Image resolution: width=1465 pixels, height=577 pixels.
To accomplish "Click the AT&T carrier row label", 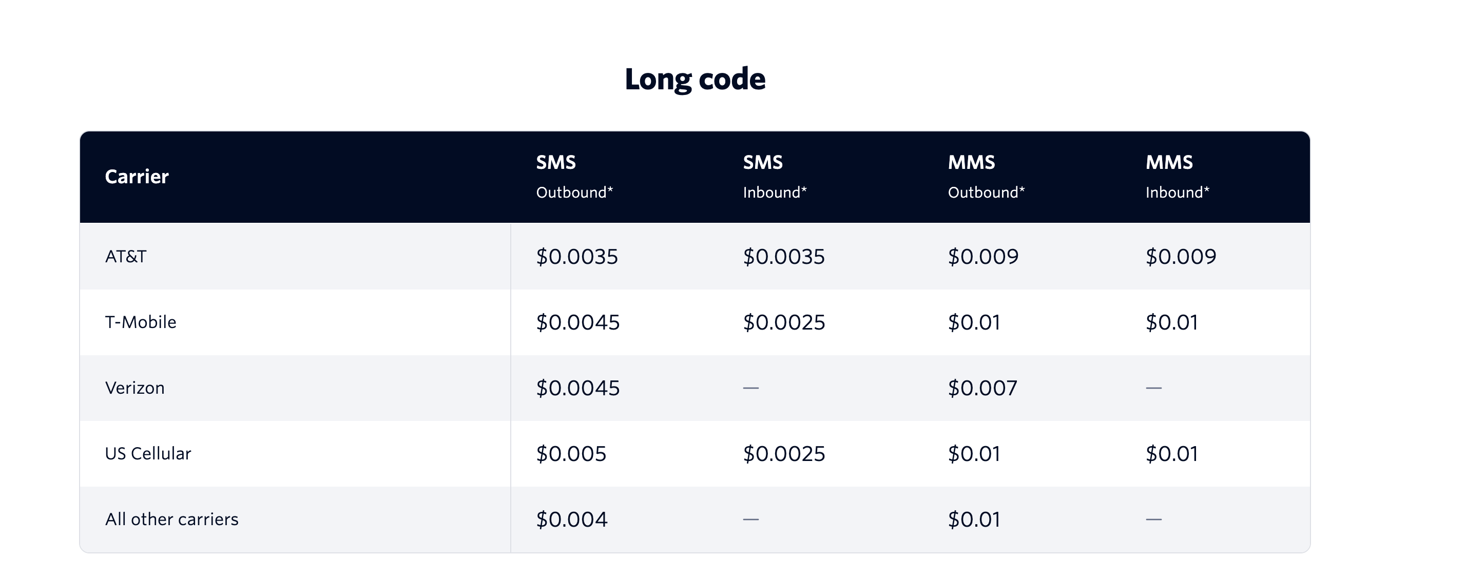I will click(x=126, y=256).
